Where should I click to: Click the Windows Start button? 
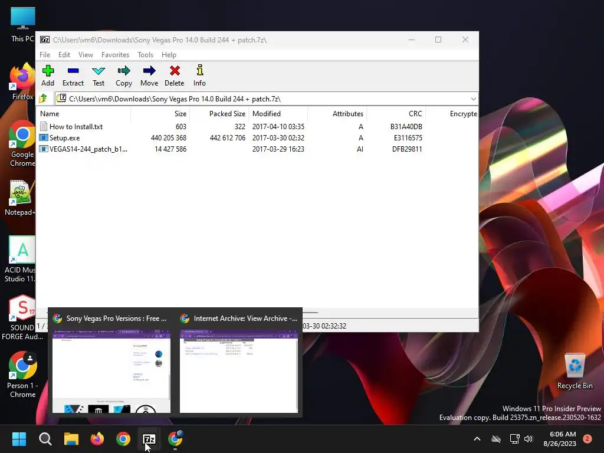tap(19, 439)
